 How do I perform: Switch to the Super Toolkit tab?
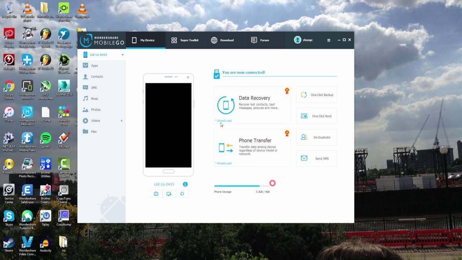[x=185, y=40]
